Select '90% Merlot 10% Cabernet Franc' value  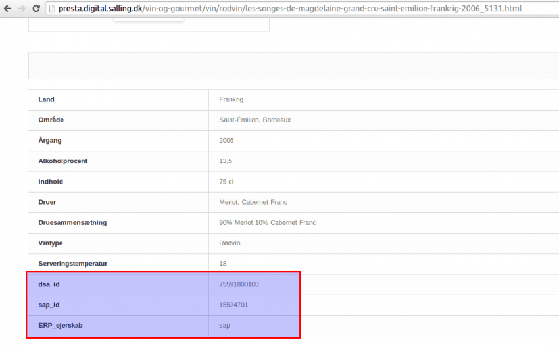[268, 222]
